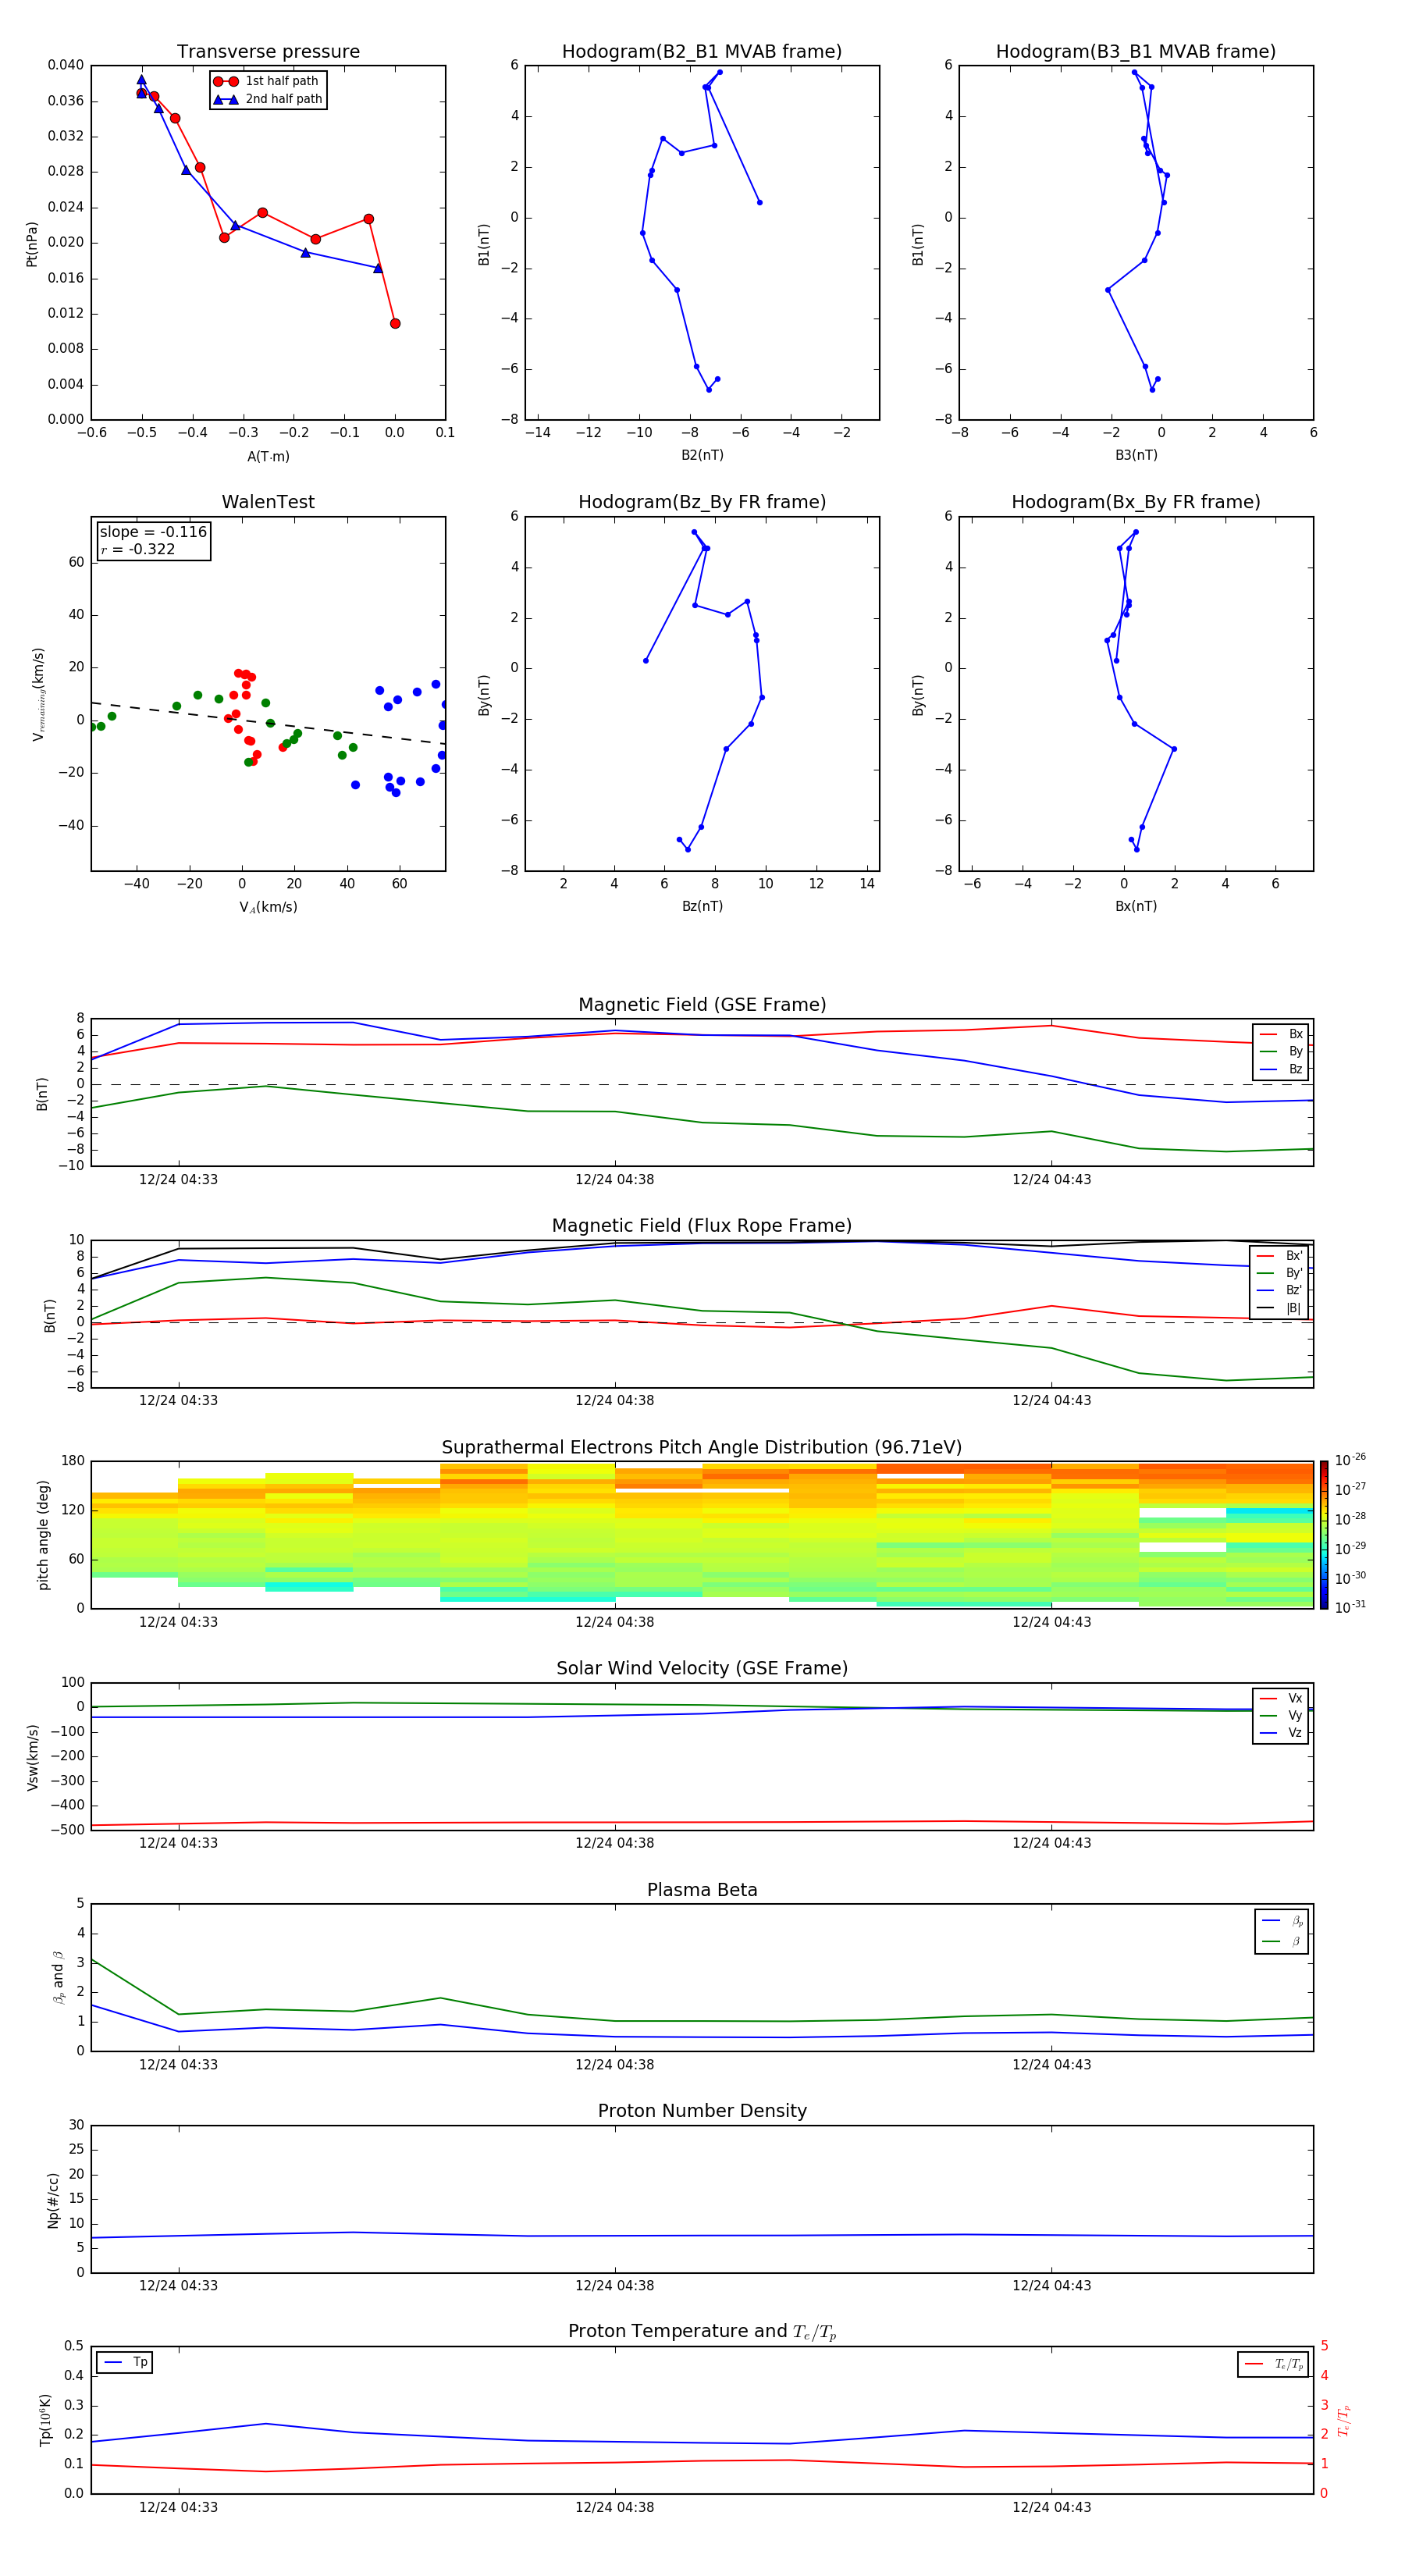Click the pitch angle color bar

[1324, 1535]
